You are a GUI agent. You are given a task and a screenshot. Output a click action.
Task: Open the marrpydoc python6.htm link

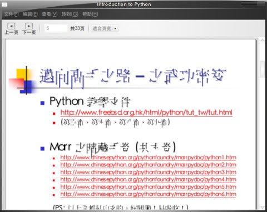148,194
